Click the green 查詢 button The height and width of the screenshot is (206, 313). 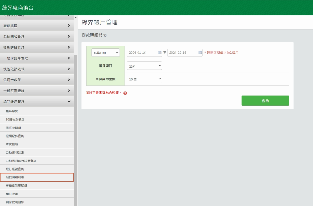265,101
